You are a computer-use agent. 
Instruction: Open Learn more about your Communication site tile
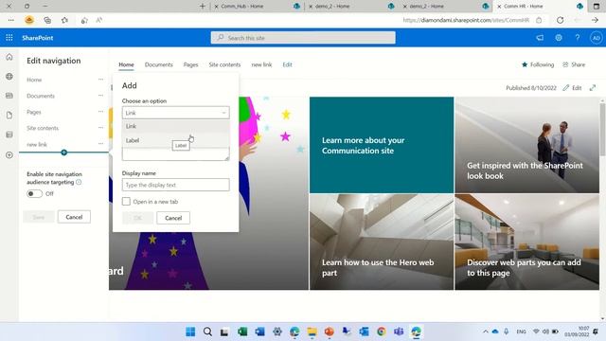(382, 145)
